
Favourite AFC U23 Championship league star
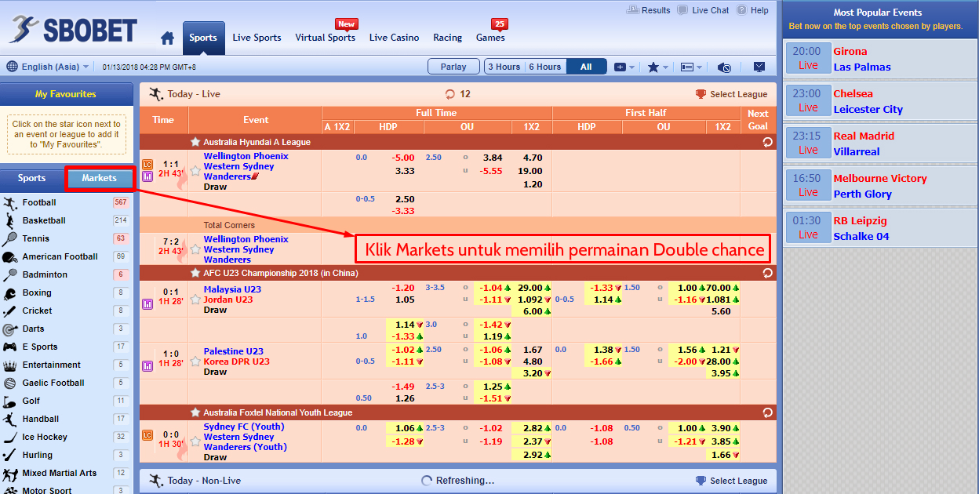pos(195,274)
